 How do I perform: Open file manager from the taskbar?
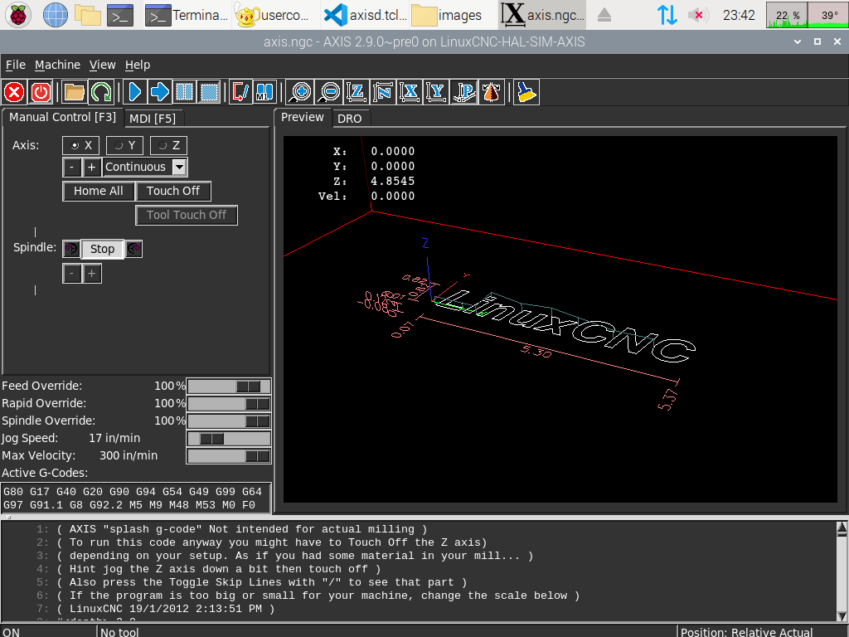click(87, 15)
